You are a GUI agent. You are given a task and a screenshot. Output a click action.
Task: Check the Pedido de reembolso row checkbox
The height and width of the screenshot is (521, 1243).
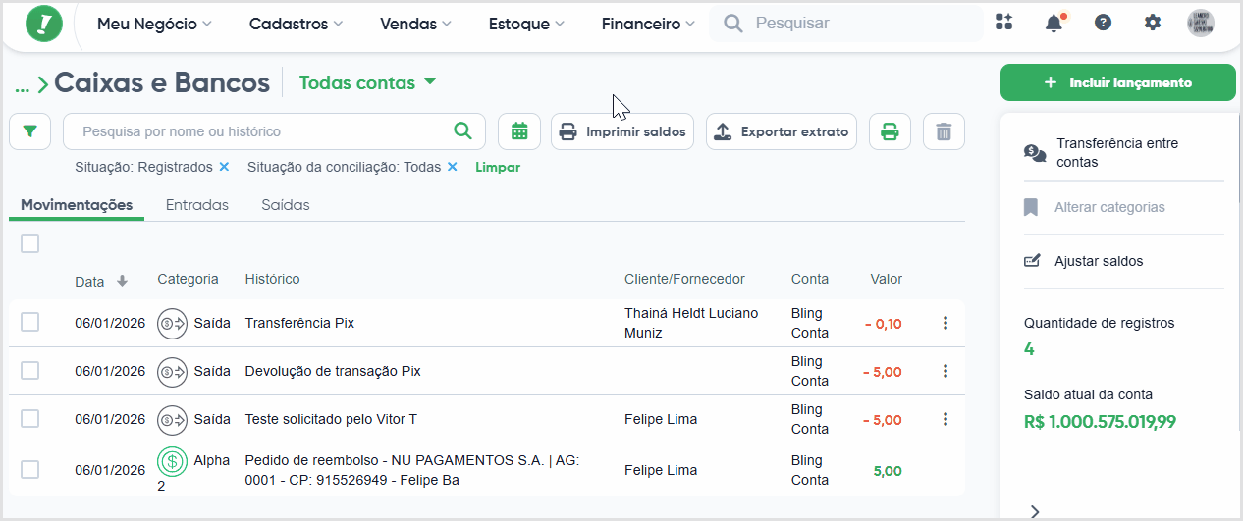click(30, 469)
